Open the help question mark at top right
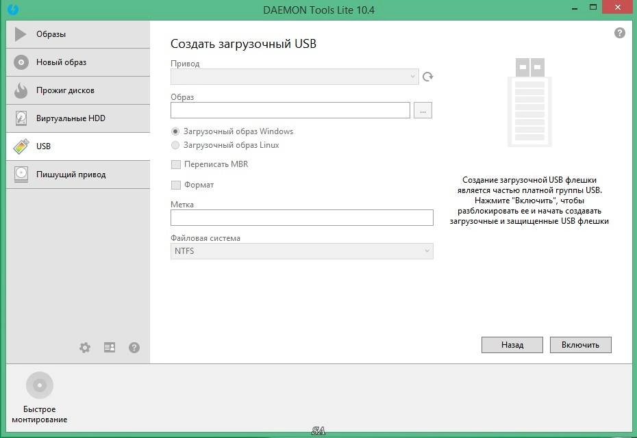637x438 pixels. coord(619,33)
